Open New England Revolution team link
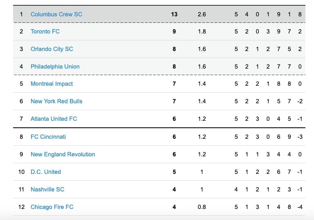This screenshot has height=220, width=314. (x=63, y=154)
